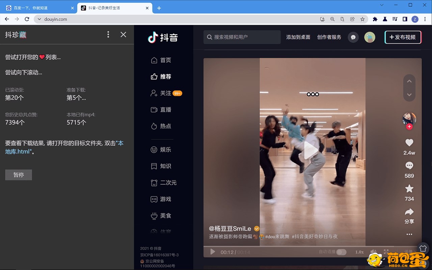Open the Extensions puzzle icon
The image size is (432, 270).
(x=375, y=19)
